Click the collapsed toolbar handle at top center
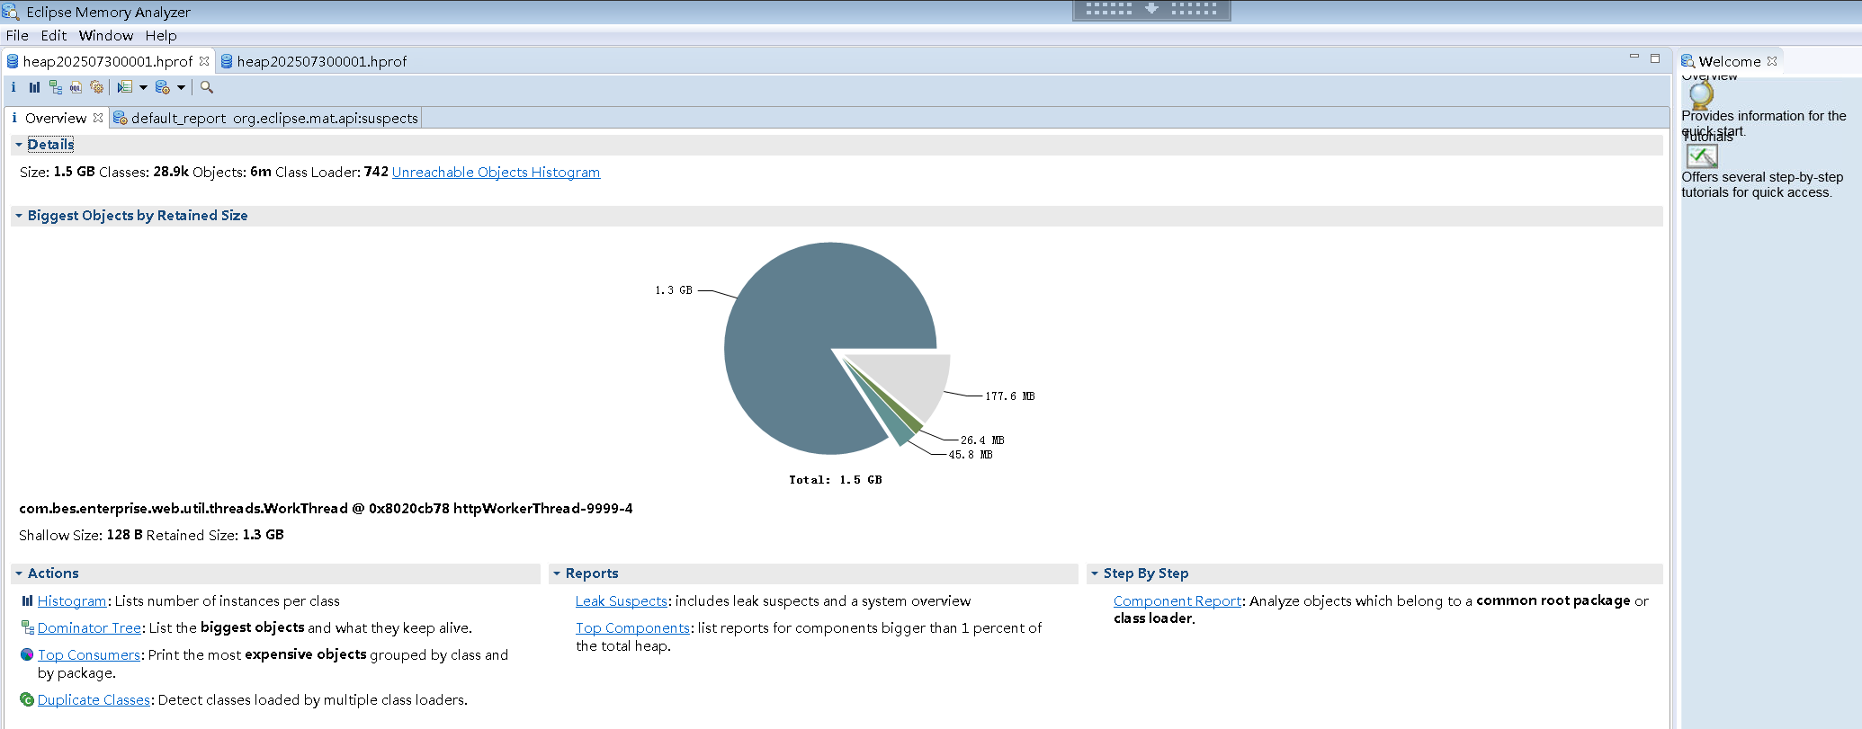1862x729 pixels. (x=1151, y=9)
